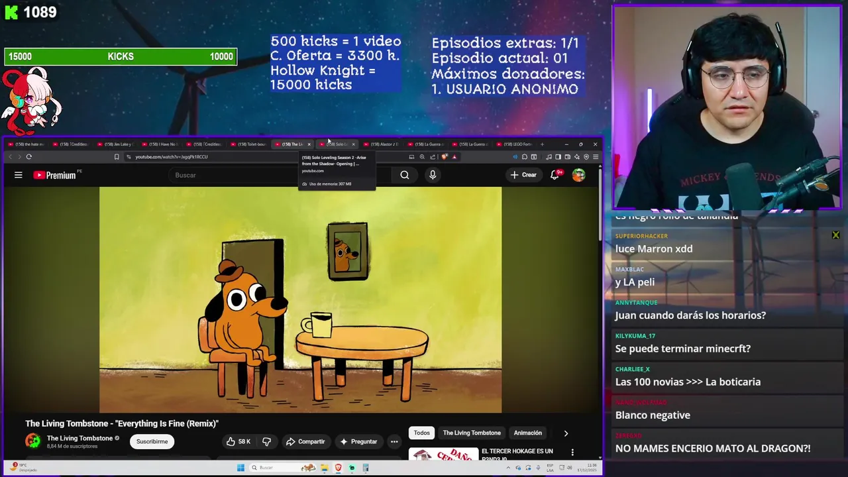Like the video with 58 K likes
Viewport: 848px width, 477px height.
tap(238, 441)
